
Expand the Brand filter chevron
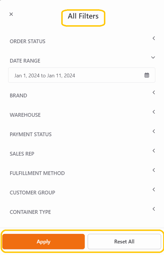coord(154,92)
